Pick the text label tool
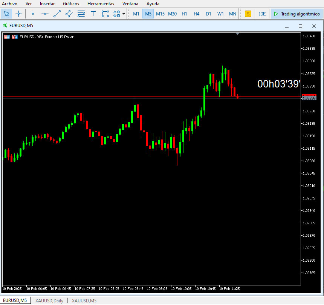The height and width of the screenshot is (305, 324). [93, 14]
